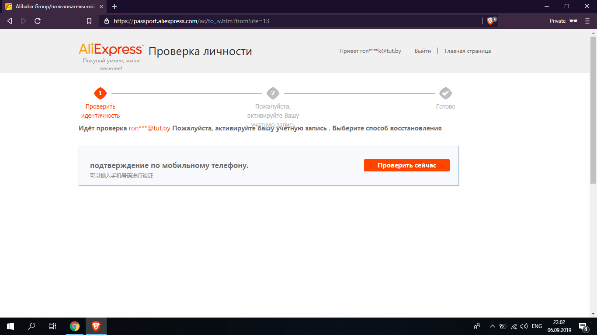The width and height of the screenshot is (597, 335).
Task: Click the browser back arrow
Action: [x=10, y=21]
